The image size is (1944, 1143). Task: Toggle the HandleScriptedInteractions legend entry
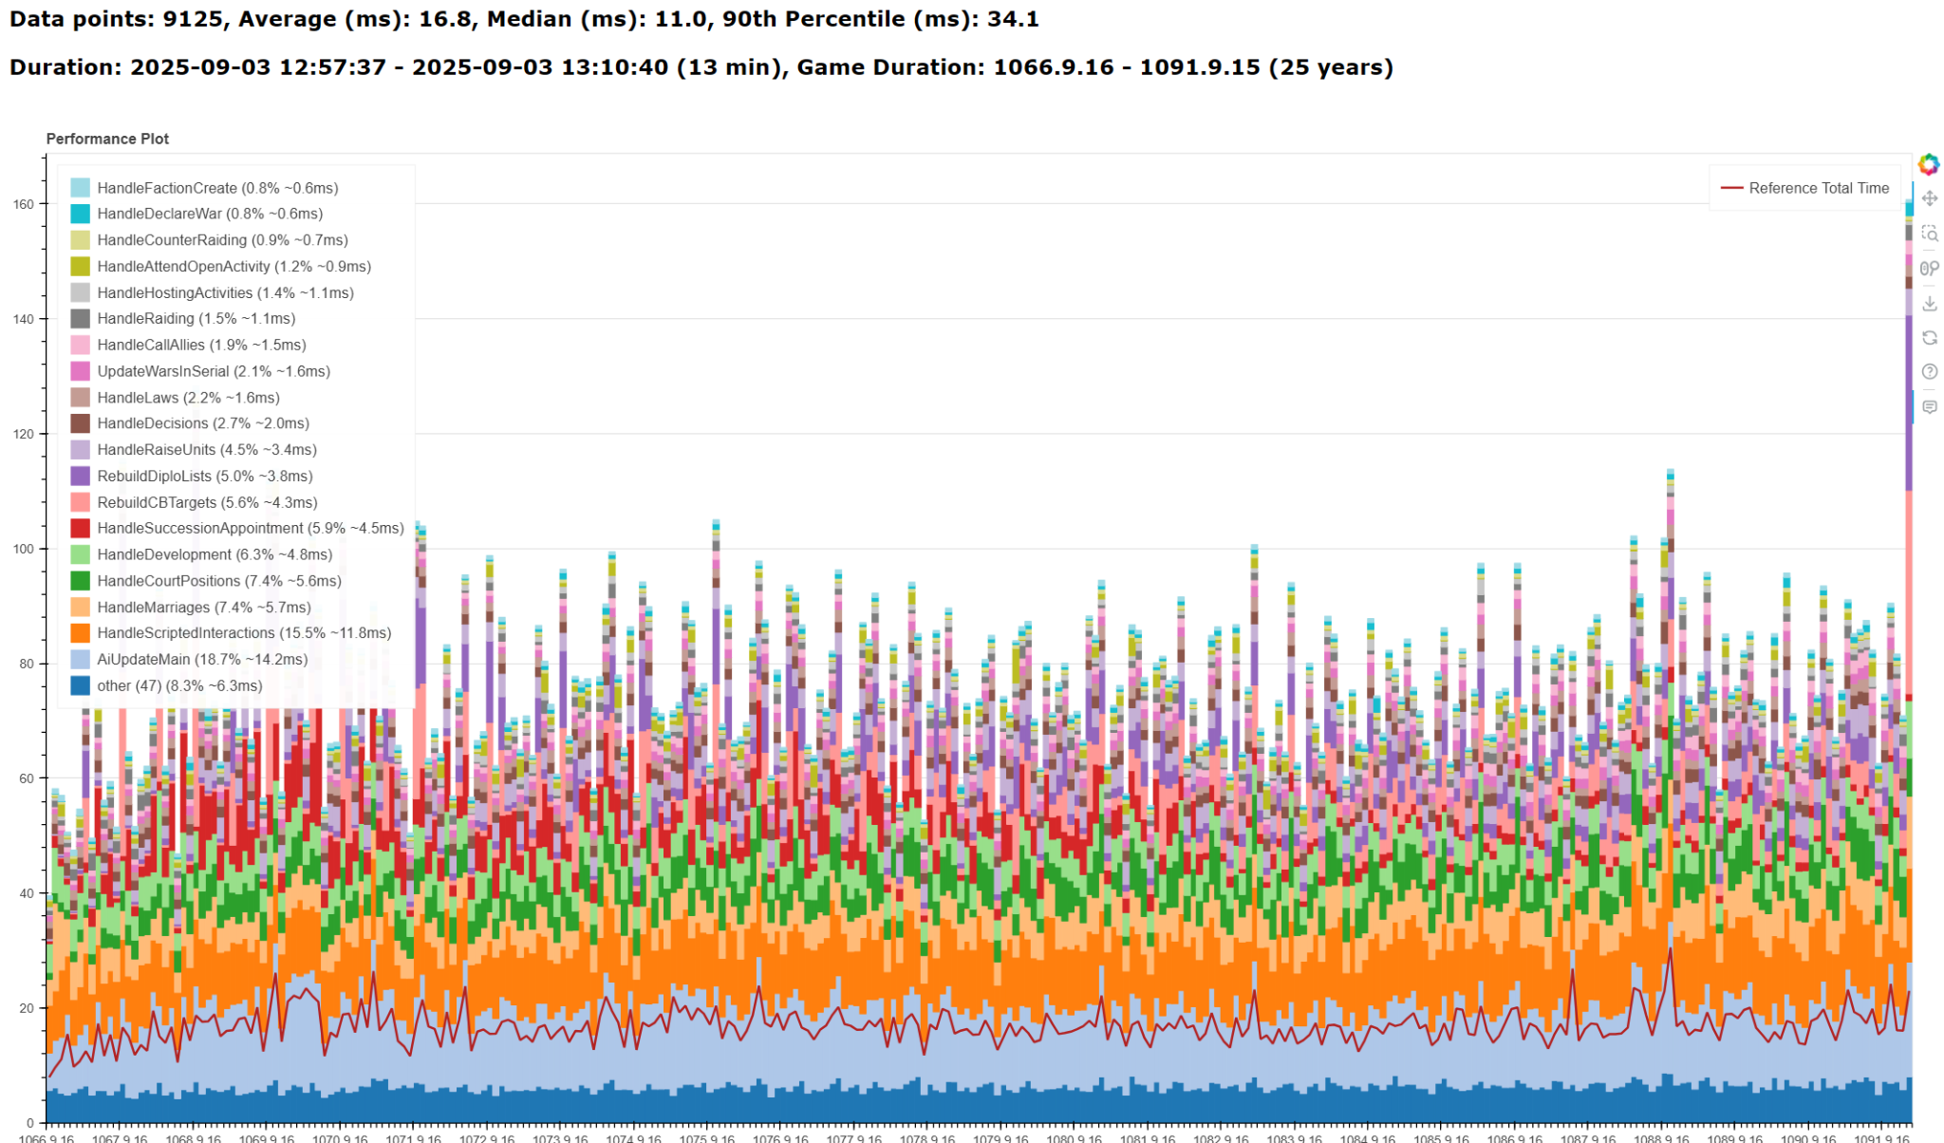pos(243,632)
